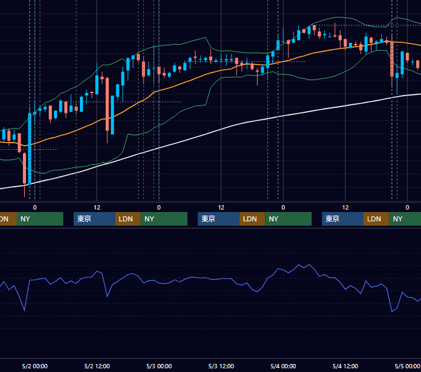This screenshot has height=372, width=421.
Task: Click the rightmost NY session block
Action: [405, 219]
